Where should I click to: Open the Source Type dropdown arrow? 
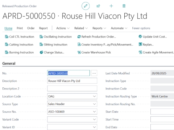(x=94, y=104)
